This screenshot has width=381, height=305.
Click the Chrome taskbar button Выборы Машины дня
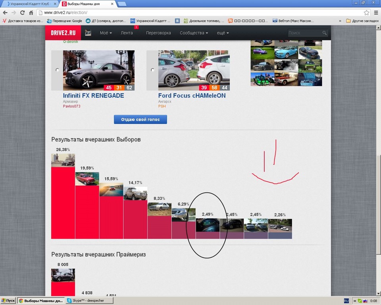41,301
